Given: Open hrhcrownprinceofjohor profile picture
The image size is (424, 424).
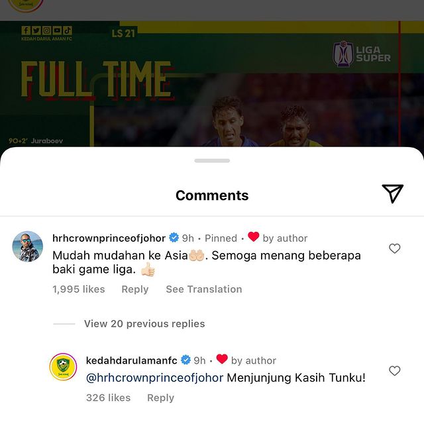Looking at the screenshot, I should click(x=28, y=246).
